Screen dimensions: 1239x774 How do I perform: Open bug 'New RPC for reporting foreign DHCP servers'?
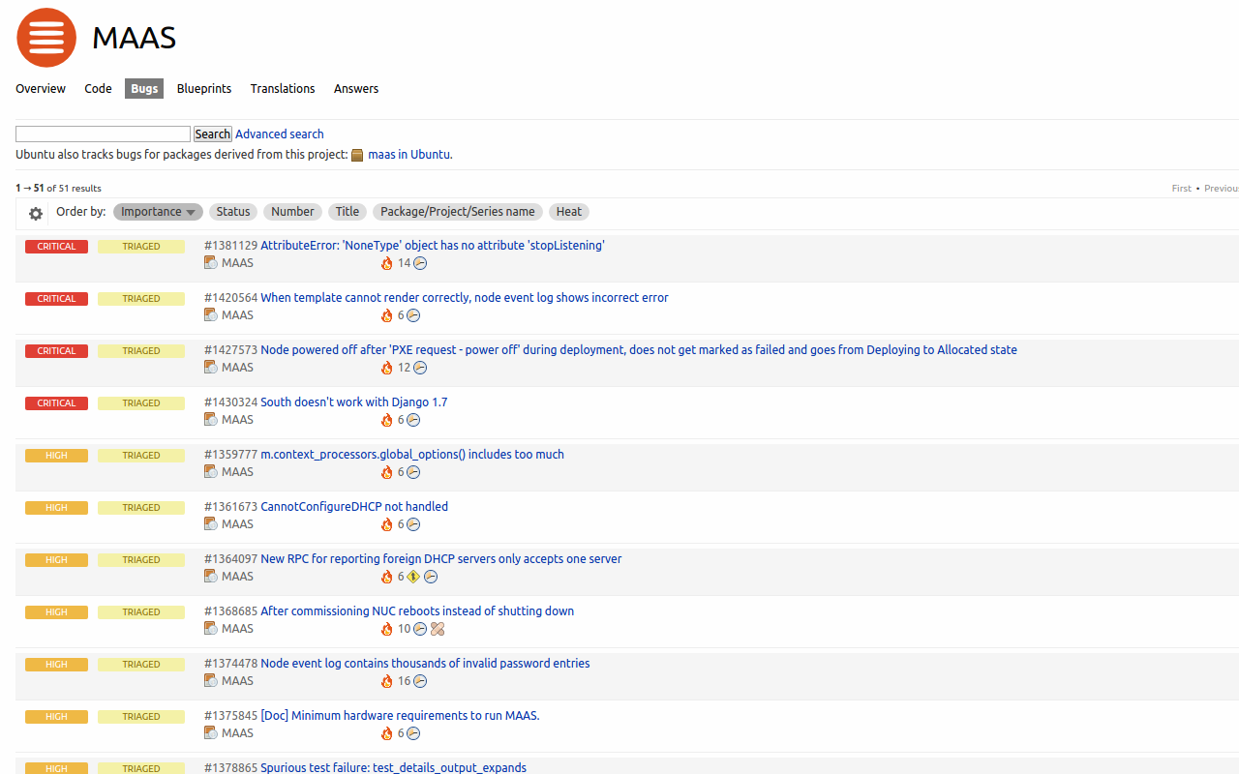tap(441, 559)
